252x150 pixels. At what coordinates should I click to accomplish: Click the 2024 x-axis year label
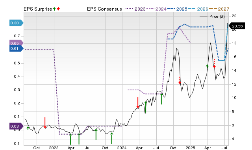pos(122,148)
